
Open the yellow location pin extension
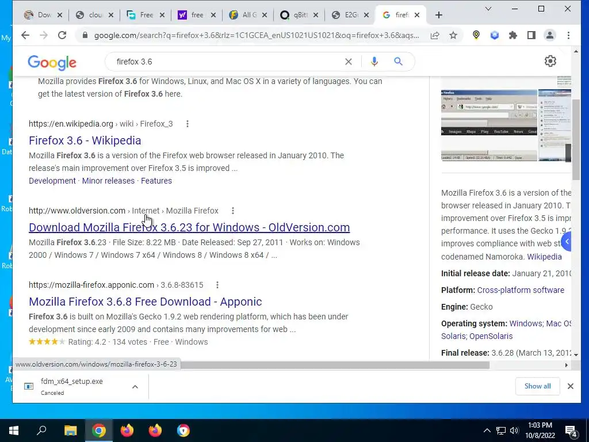(x=476, y=35)
